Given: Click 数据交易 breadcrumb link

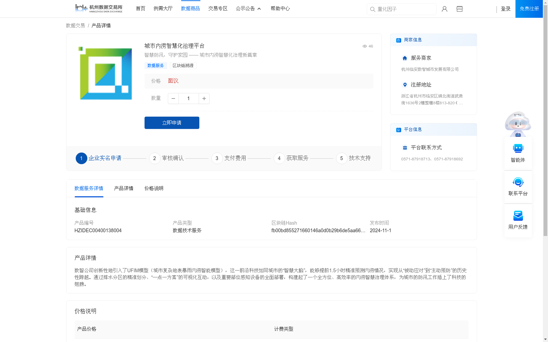Looking at the screenshot, I should (75, 26).
